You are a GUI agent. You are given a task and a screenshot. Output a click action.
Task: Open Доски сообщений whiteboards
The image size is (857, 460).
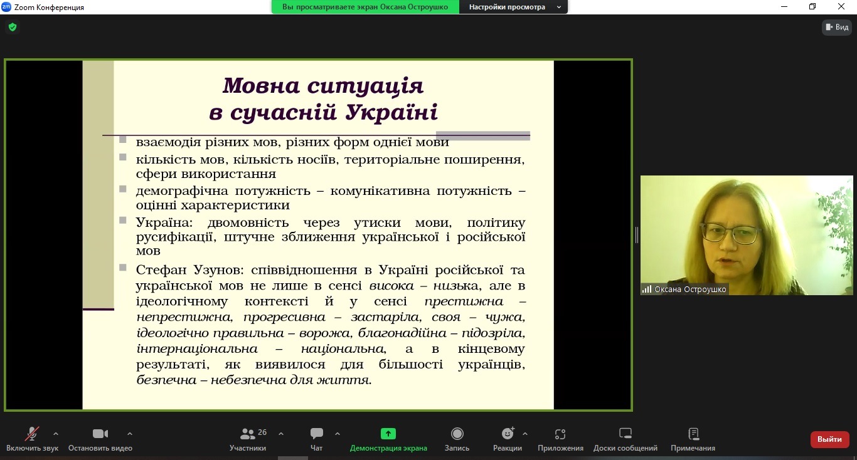[x=625, y=434]
